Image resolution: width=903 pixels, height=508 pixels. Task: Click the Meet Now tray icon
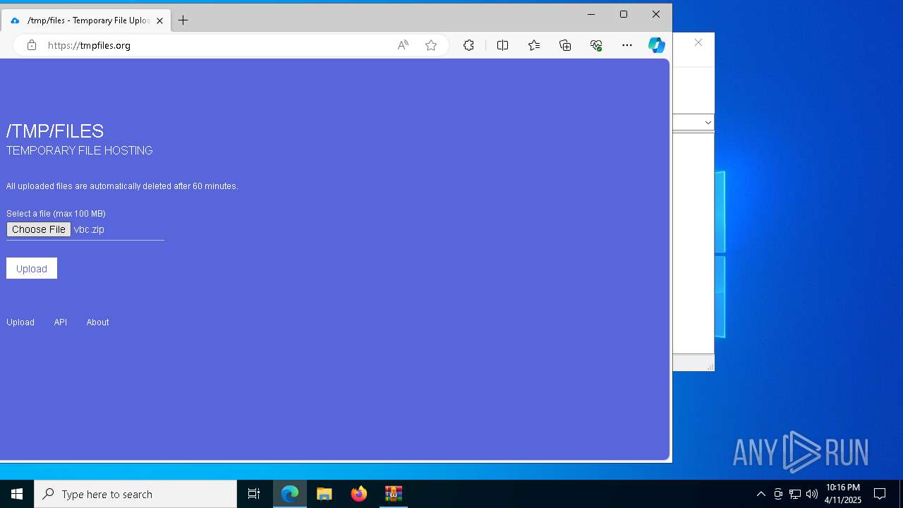(778, 494)
